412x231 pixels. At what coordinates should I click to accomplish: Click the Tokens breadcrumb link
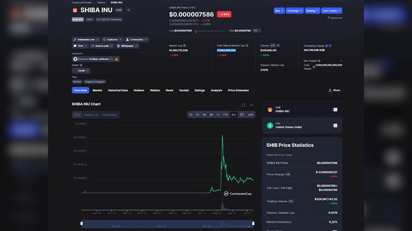click(101, 3)
